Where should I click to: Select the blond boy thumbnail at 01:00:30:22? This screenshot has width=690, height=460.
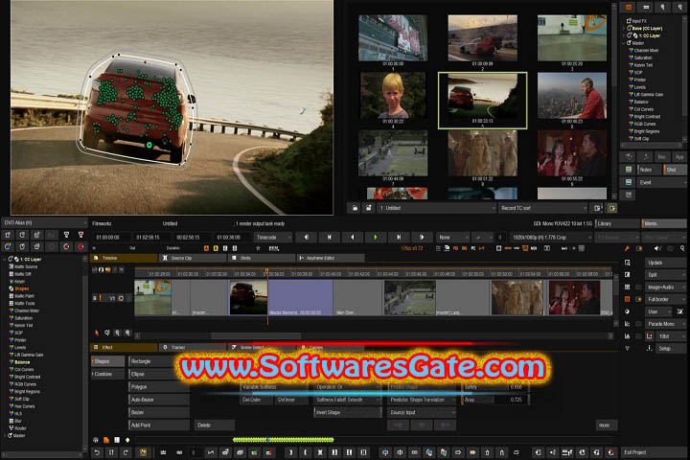point(393,96)
